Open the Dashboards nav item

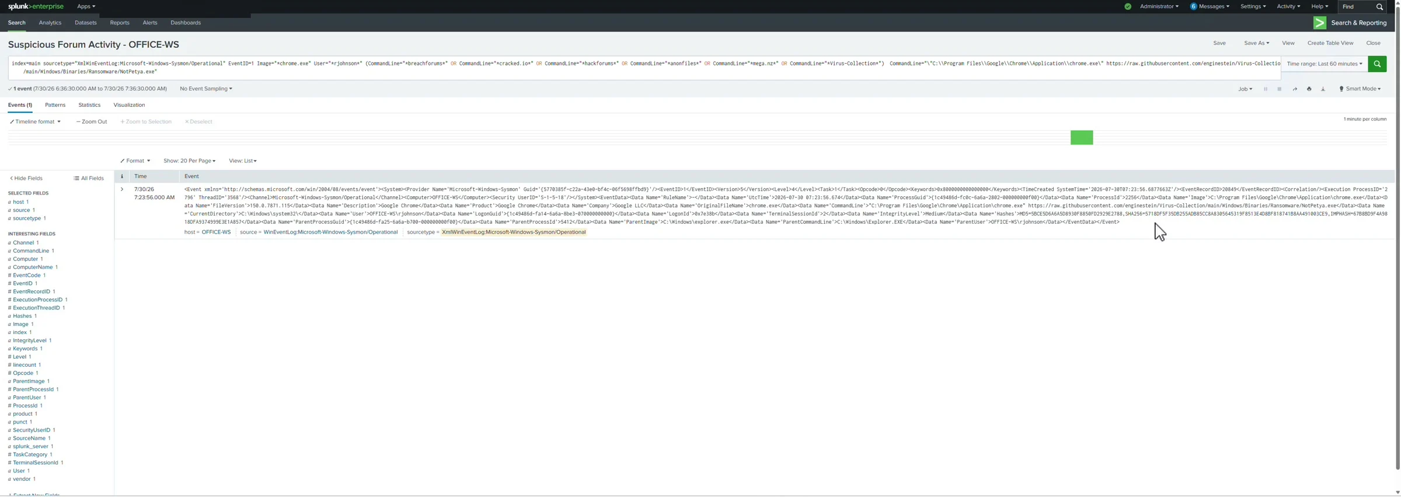[186, 23]
